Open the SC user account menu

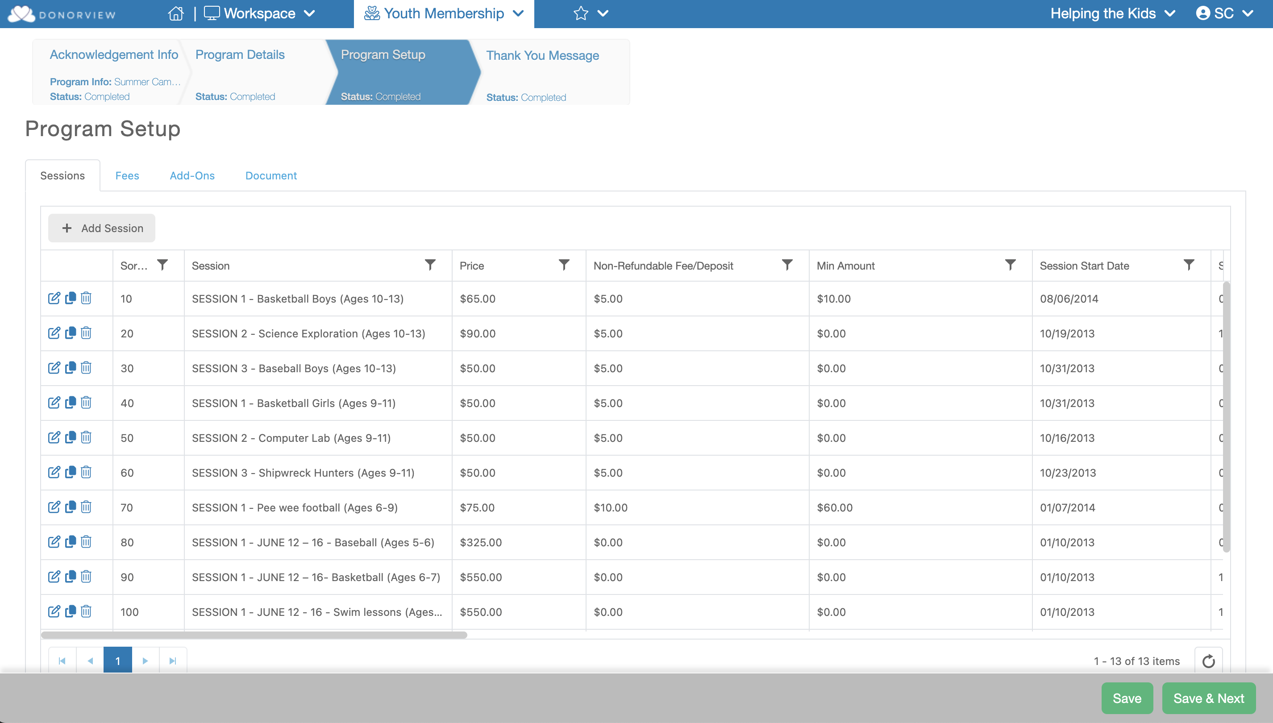(x=1224, y=13)
